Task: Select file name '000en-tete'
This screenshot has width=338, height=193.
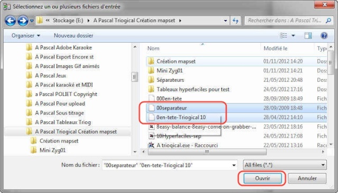Action: [x=169, y=99]
